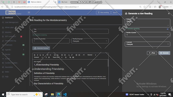
Task: Increase the indent of the text
Action: coord(79,55)
